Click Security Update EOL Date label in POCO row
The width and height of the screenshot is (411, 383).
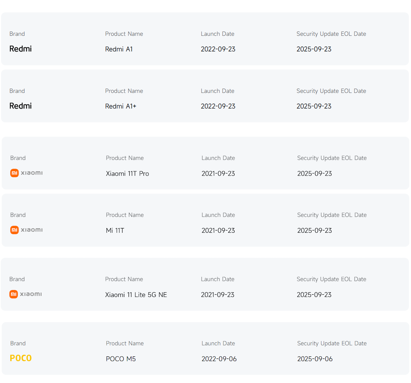332,343
